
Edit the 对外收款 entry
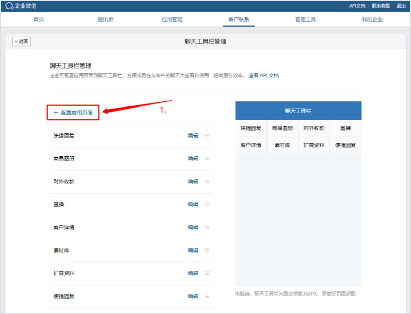(193, 182)
